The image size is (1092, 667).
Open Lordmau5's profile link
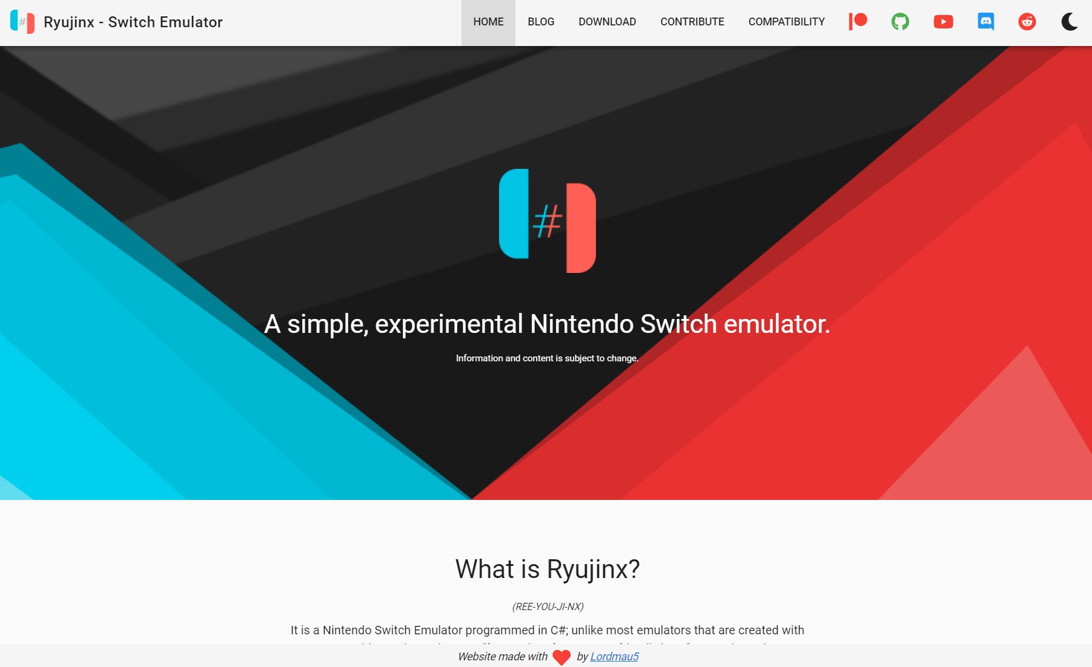coord(614,656)
